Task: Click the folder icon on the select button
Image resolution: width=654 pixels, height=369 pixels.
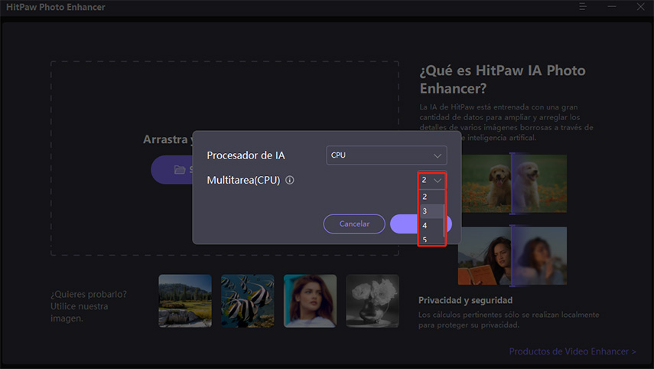Action: (x=180, y=169)
